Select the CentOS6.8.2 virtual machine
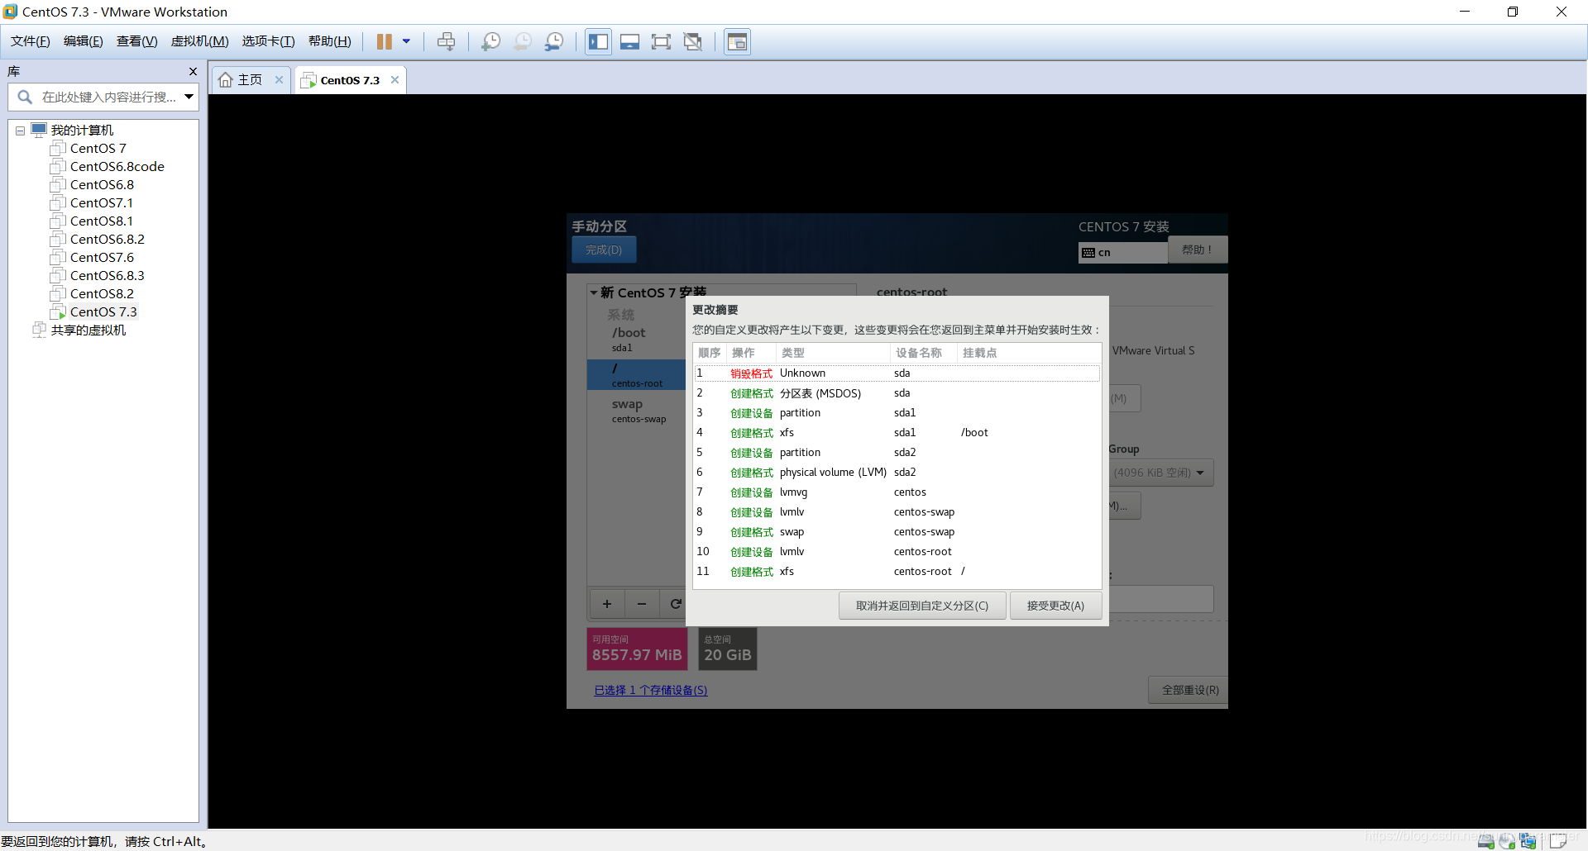1588x851 pixels. click(107, 240)
